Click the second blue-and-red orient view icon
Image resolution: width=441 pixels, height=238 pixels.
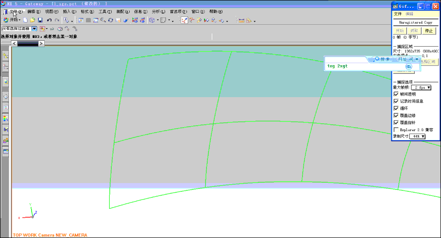click(143, 20)
